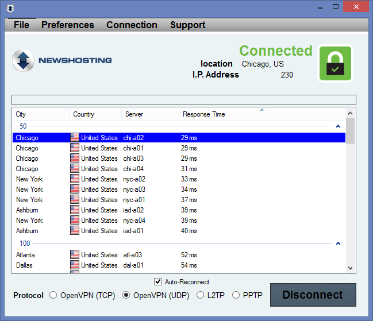
Task: Sort by Country column header
Action: click(x=95, y=114)
